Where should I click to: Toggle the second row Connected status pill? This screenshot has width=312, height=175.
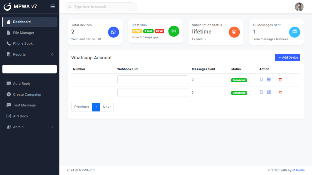(239, 93)
